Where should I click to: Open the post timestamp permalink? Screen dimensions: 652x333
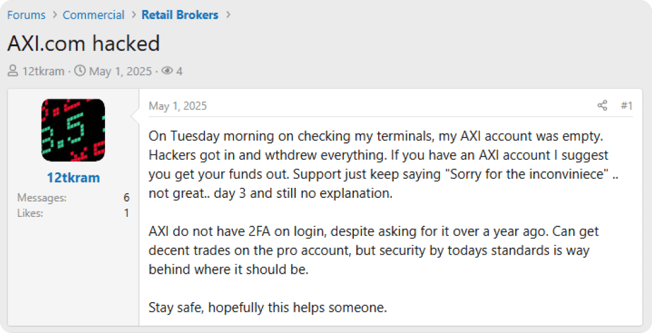coord(178,106)
